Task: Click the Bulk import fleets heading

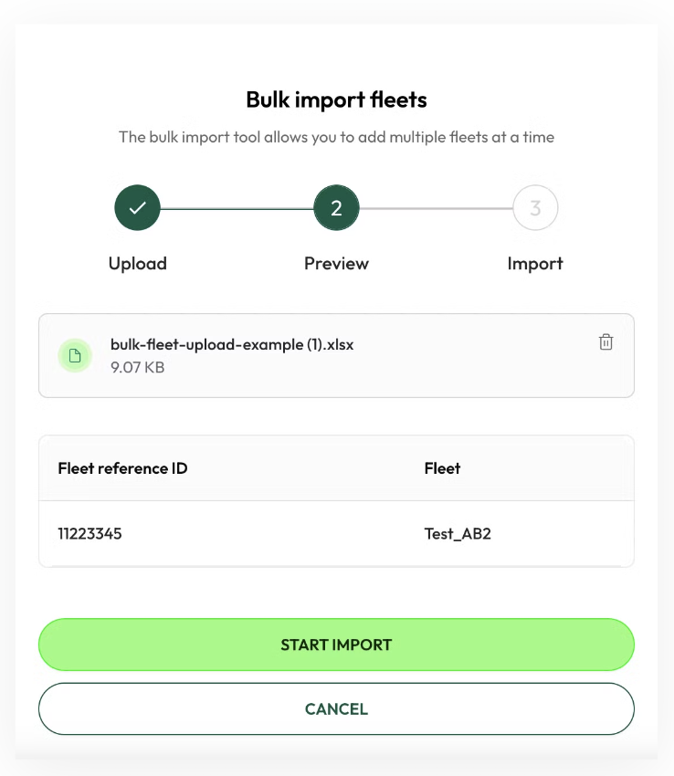Action: click(336, 100)
